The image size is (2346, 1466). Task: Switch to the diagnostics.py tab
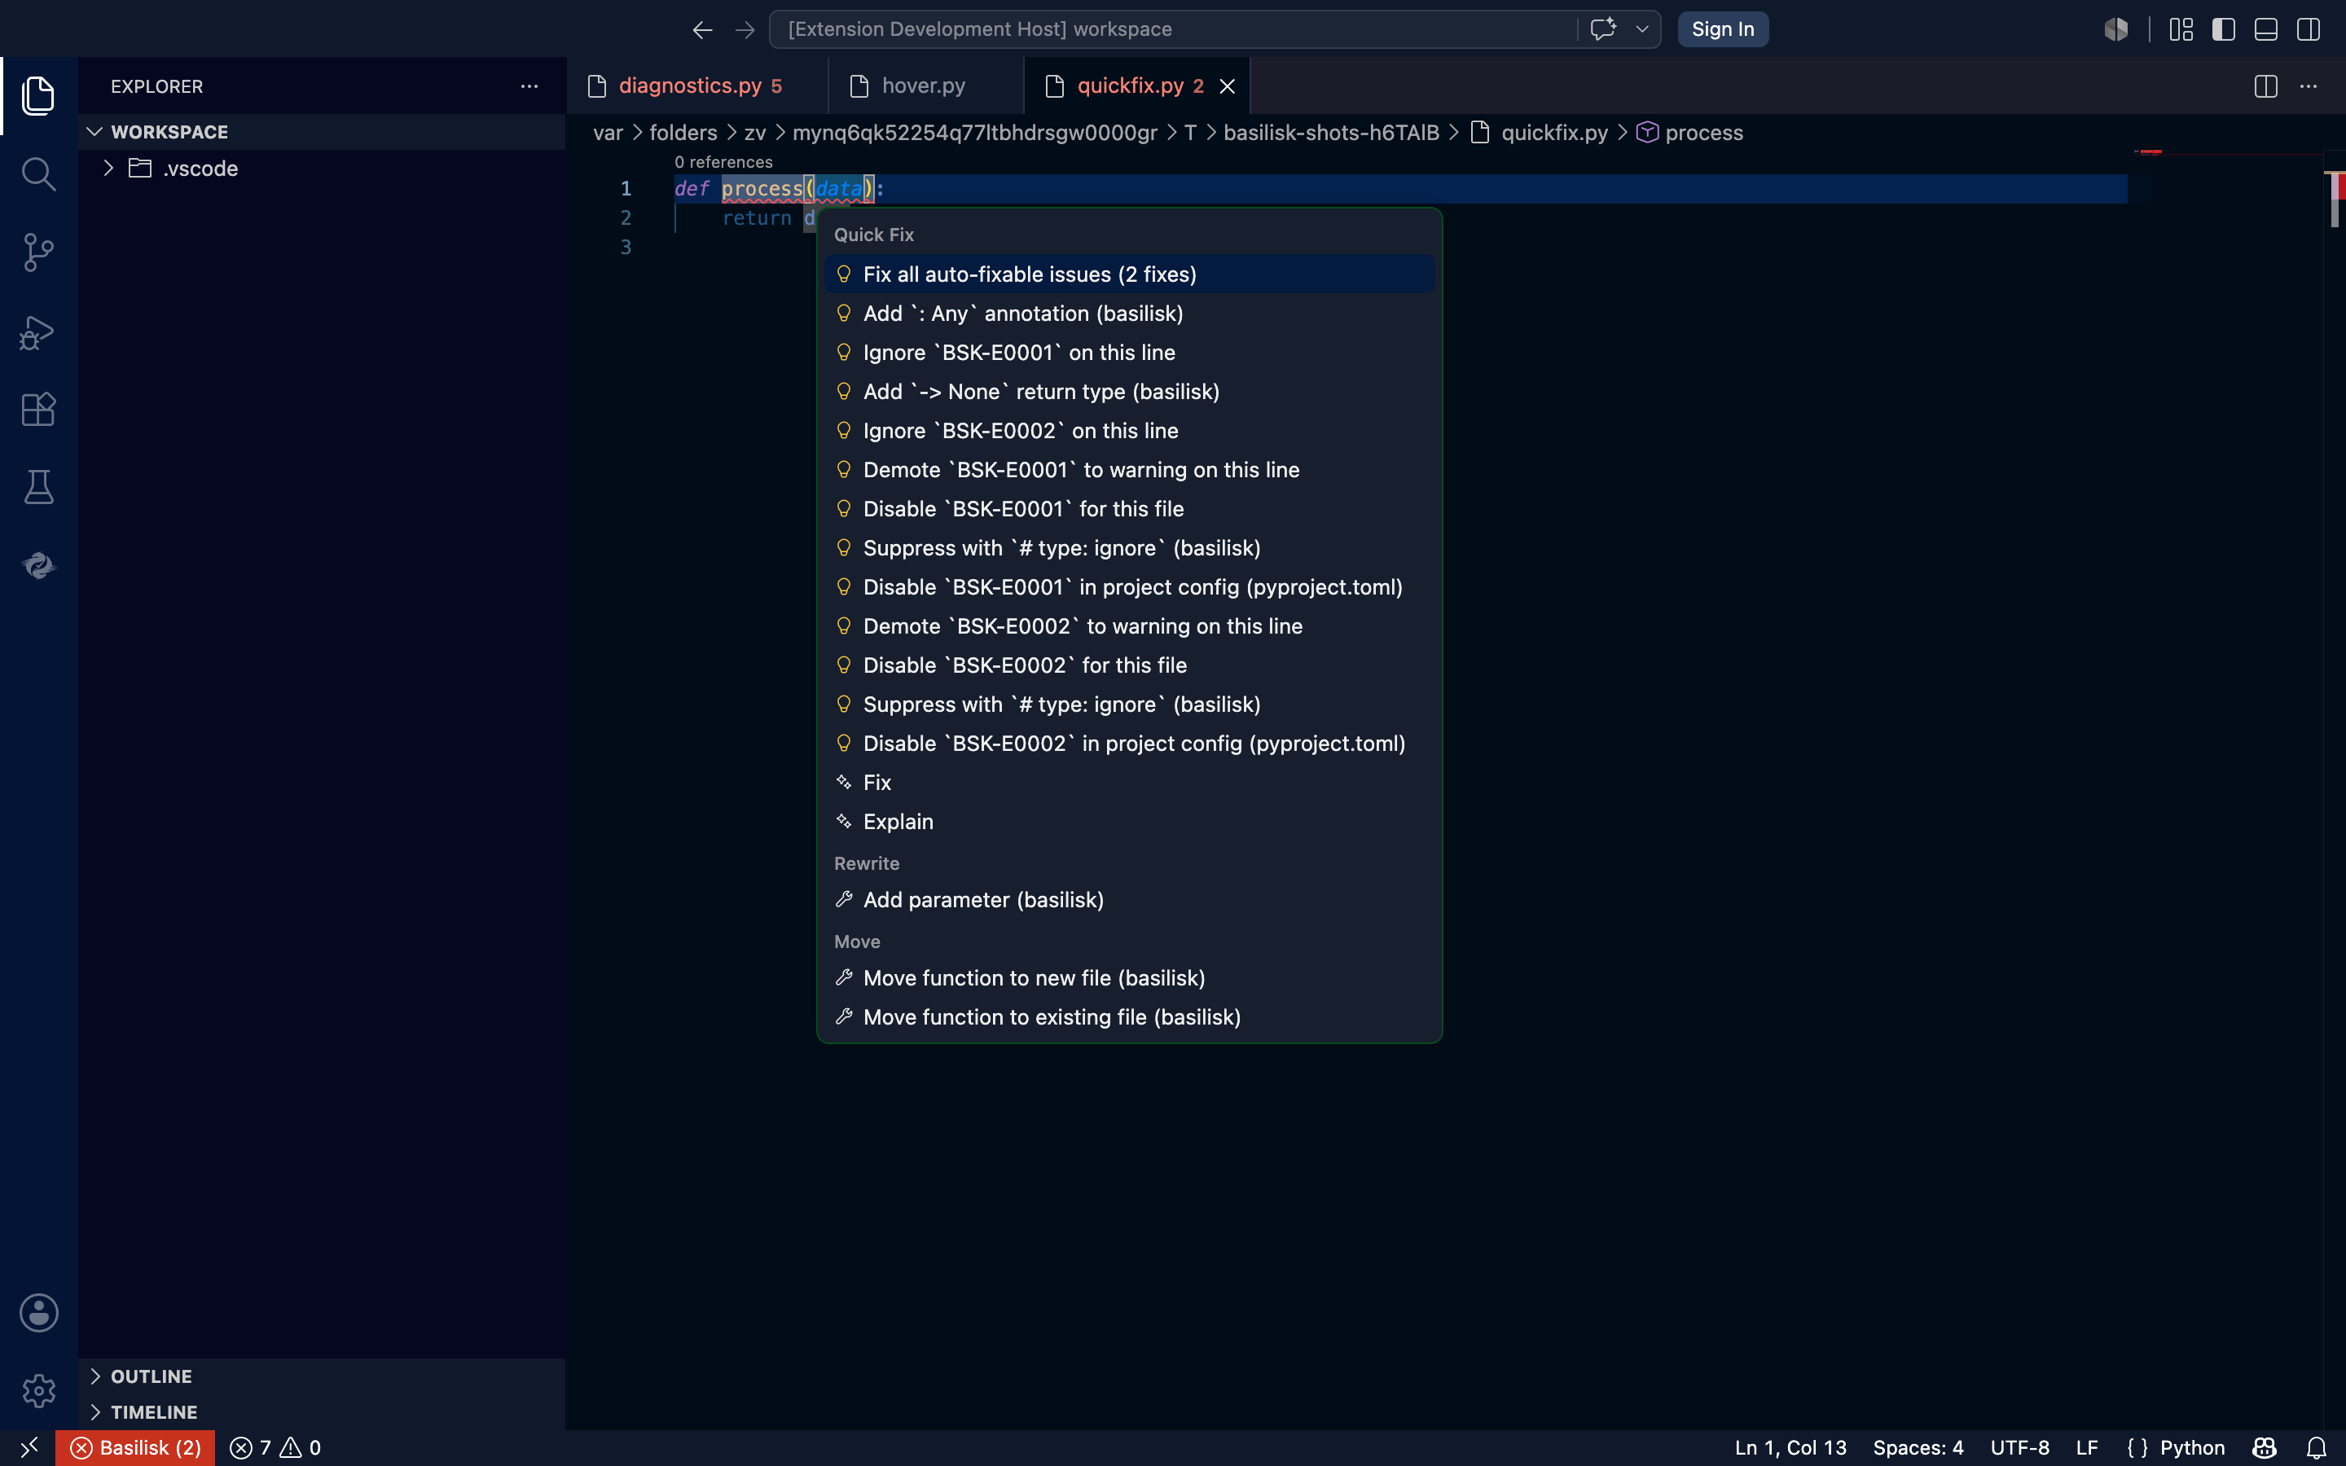pos(698,86)
